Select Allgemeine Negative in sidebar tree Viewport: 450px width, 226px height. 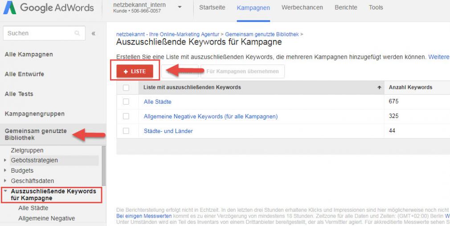click(46, 218)
